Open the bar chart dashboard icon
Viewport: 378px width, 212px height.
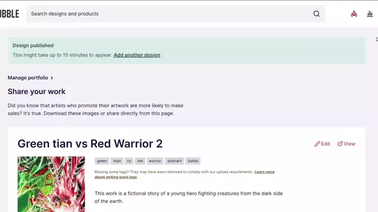click(370, 14)
